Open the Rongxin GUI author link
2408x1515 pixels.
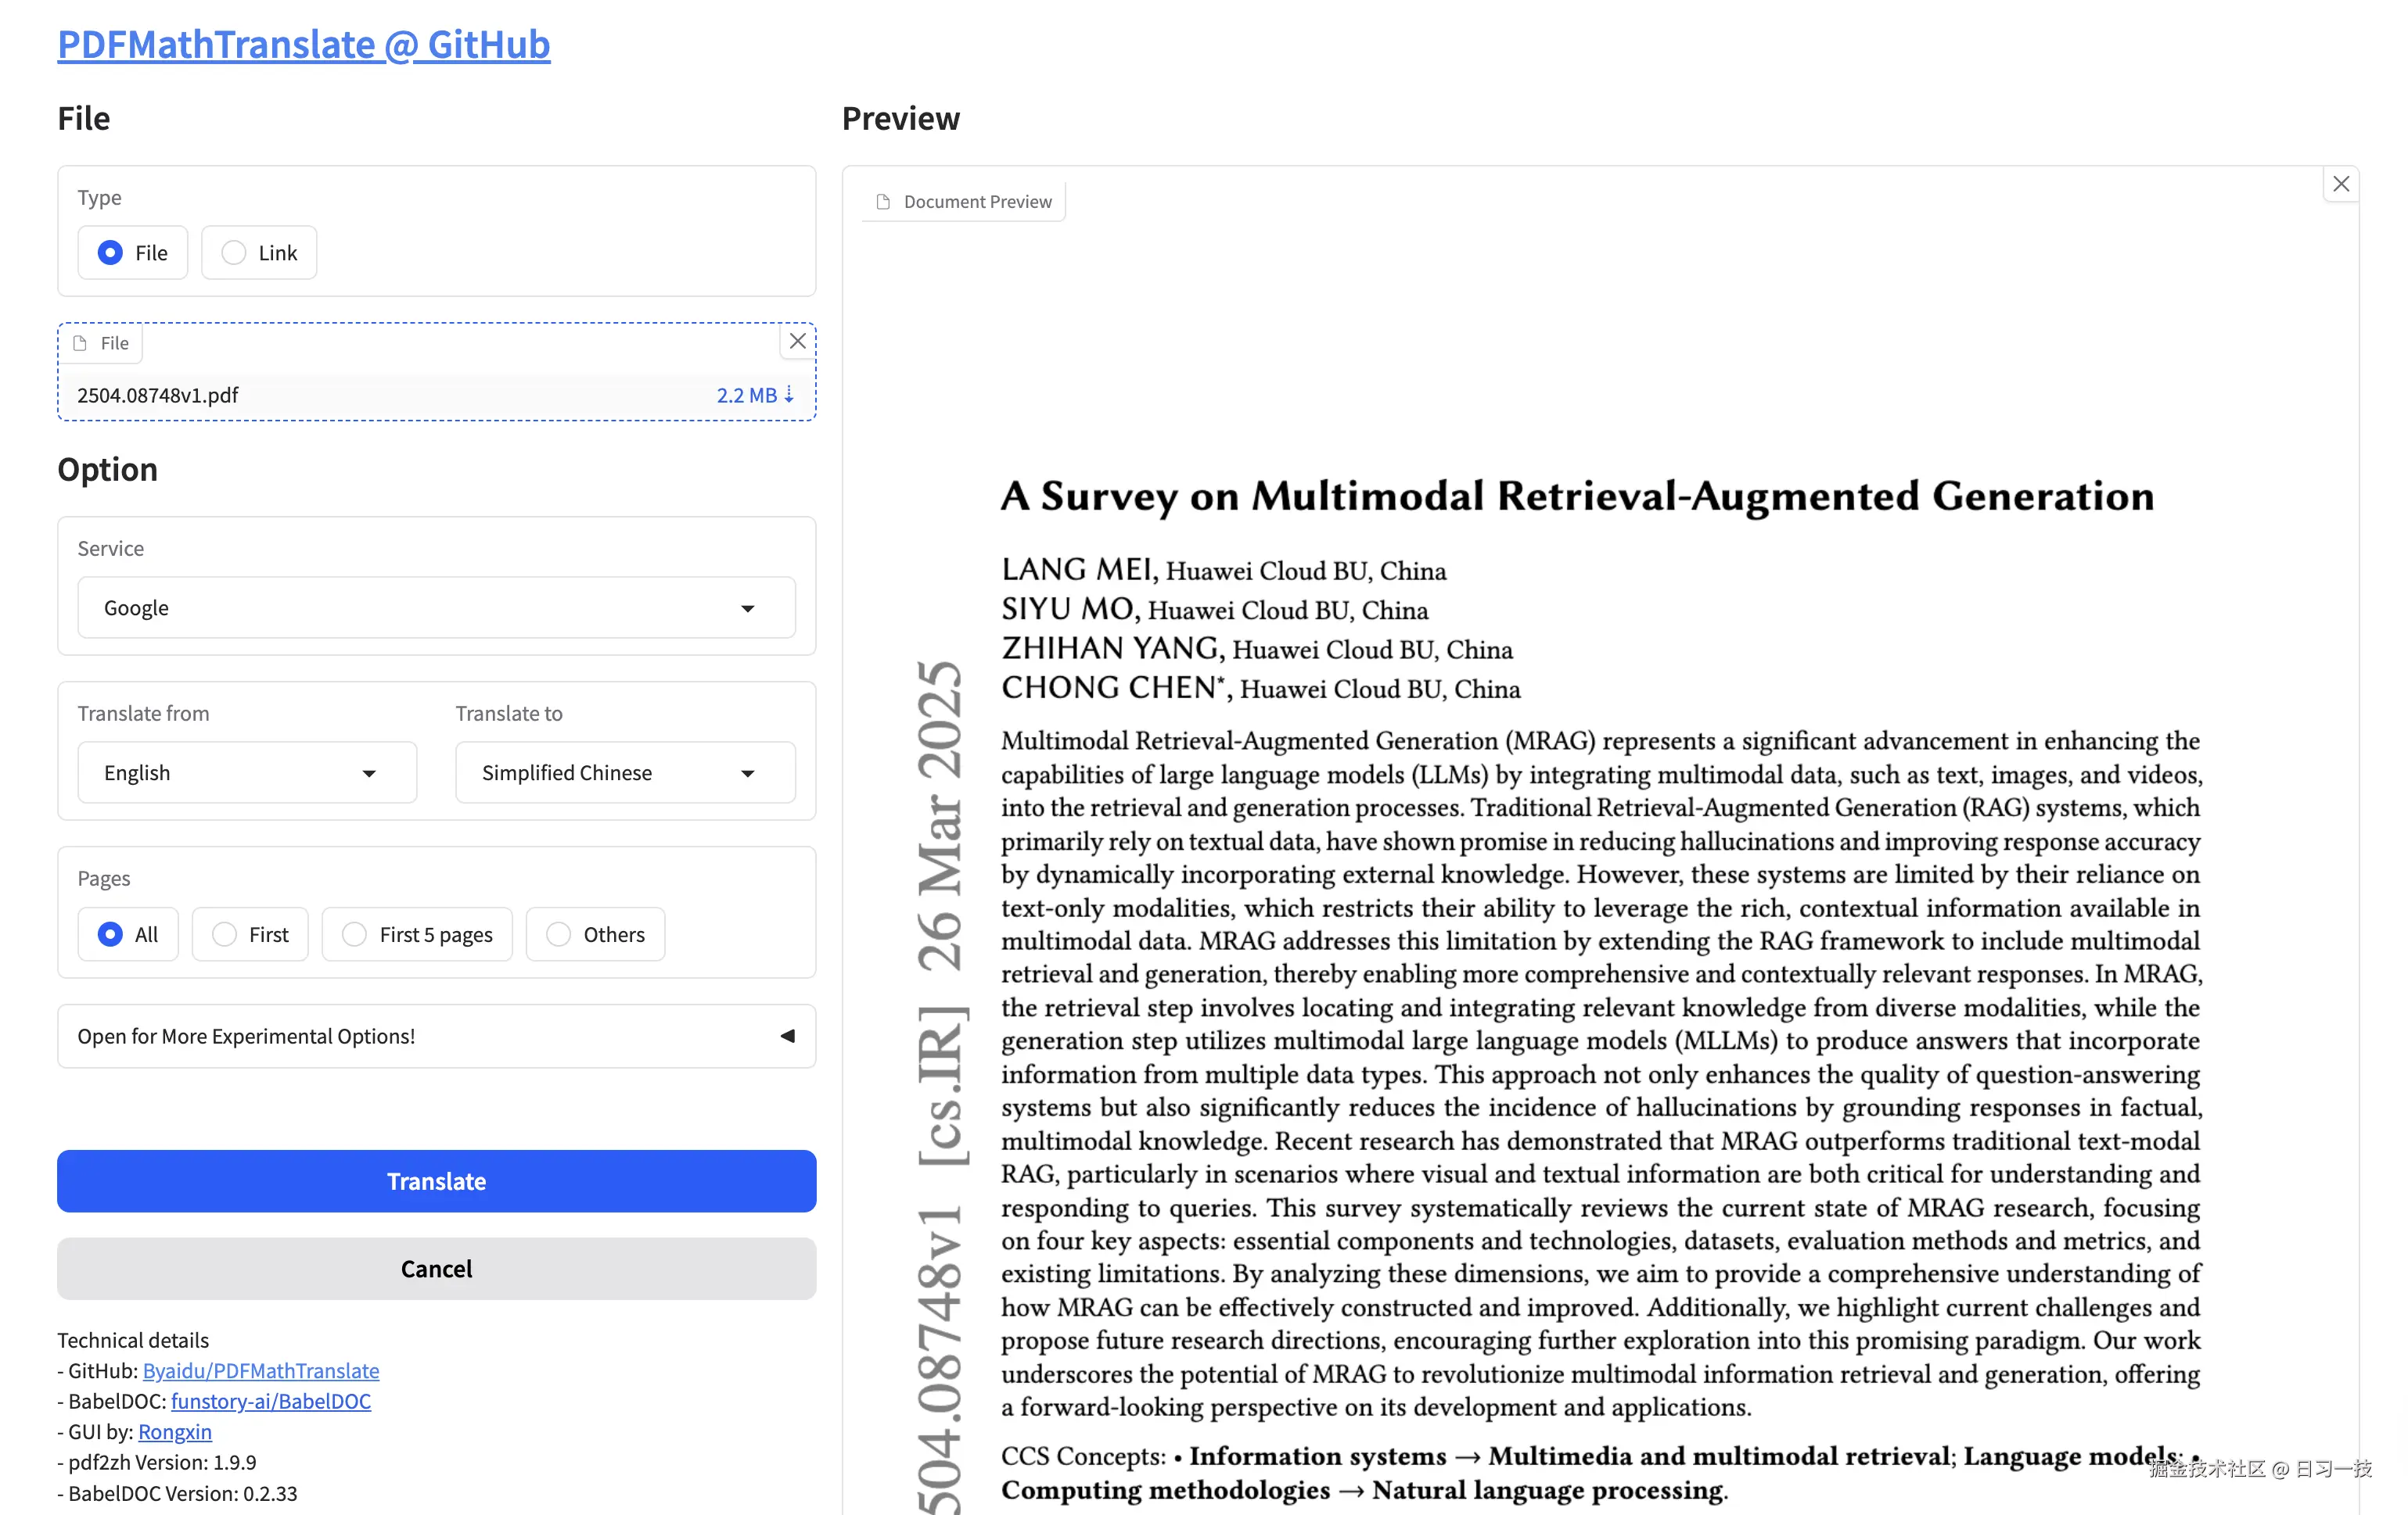coord(175,1432)
